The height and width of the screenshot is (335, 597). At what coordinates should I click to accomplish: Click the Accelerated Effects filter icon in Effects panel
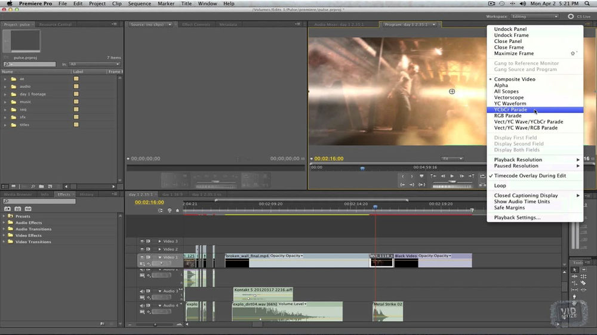8,209
